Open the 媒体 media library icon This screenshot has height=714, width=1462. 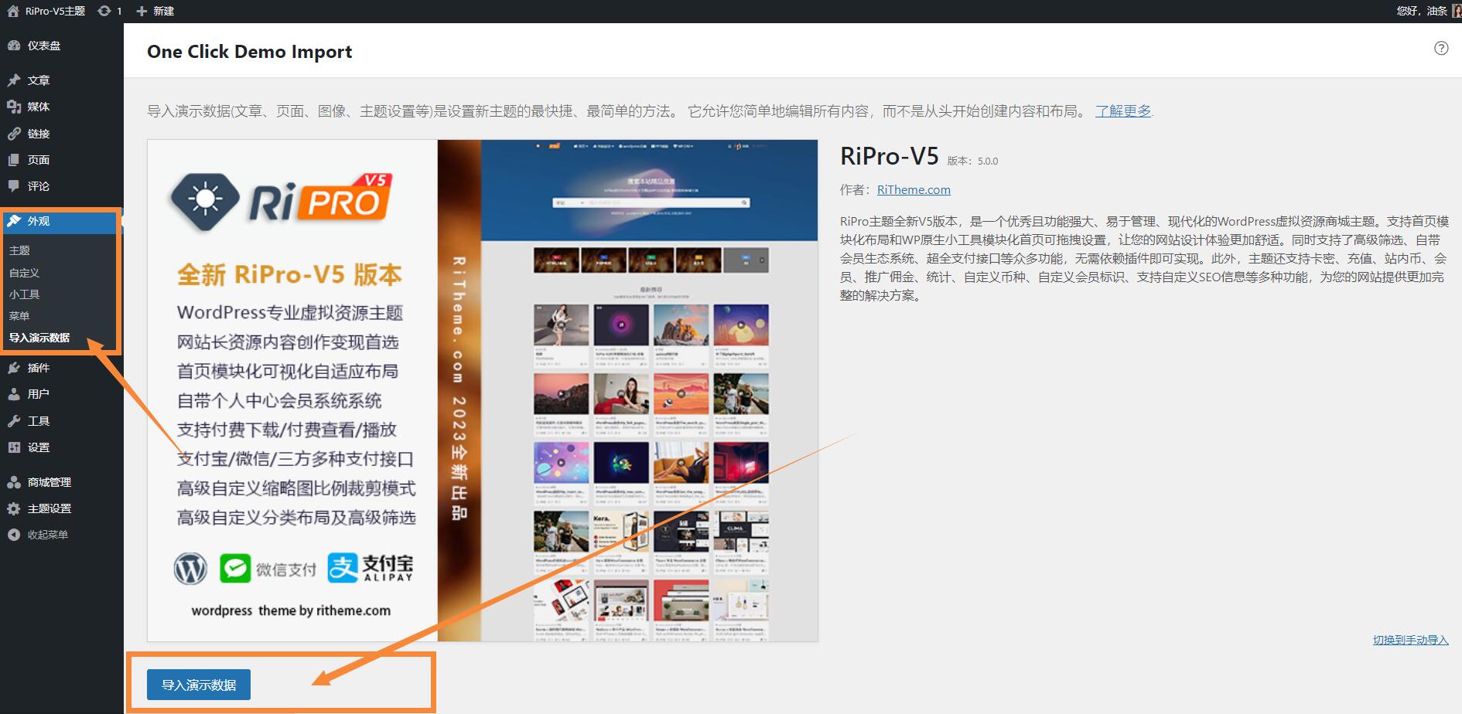pos(14,107)
